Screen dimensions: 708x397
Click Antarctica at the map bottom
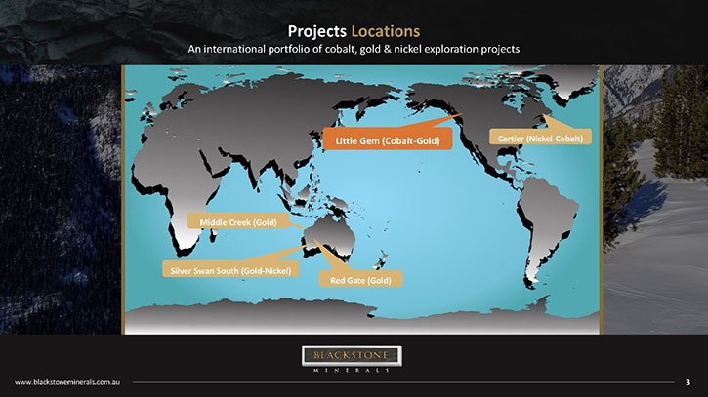click(x=361, y=317)
